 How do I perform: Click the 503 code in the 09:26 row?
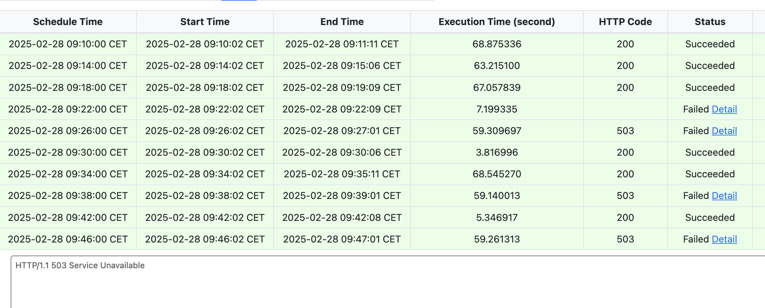pyautogui.click(x=625, y=131)
